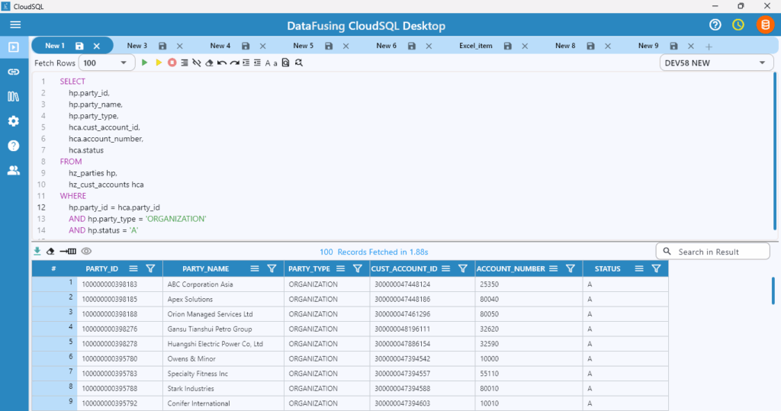781x411 pixels.
Task: Open the yellow clock history icon
Action: (738, 24)
